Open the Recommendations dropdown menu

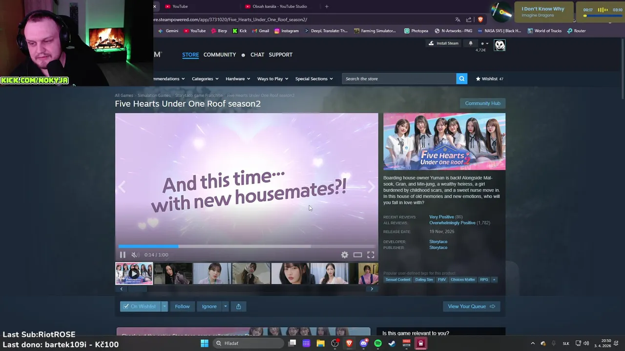pos(169,78)
